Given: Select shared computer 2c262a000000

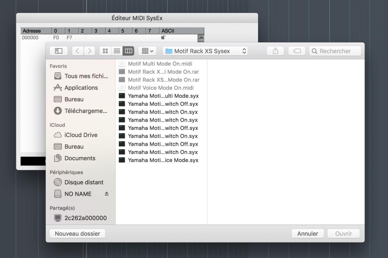Looking at the screenshot, I should tap(81, 218).
